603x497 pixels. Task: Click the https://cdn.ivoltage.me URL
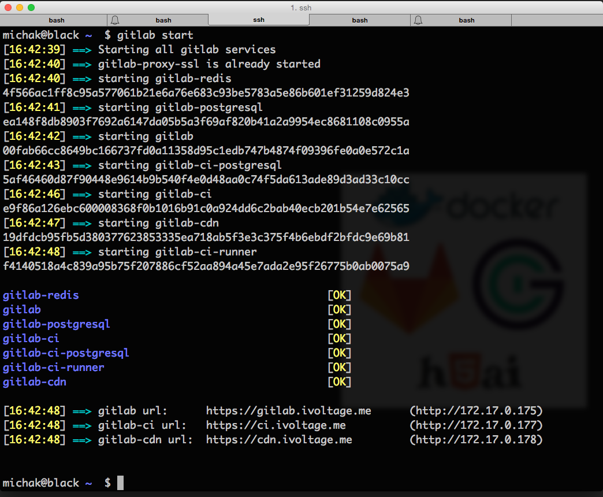coord(279,440)
